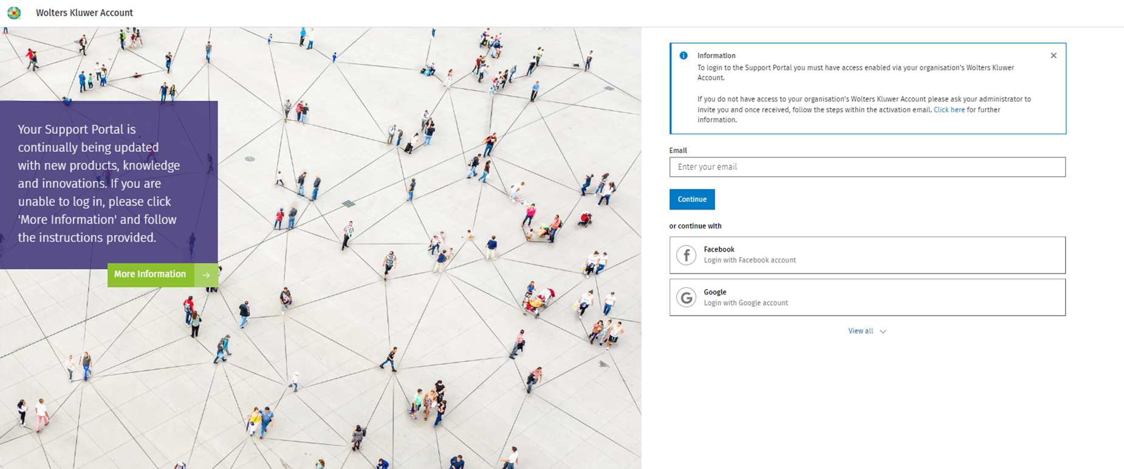The width and height of the screenshot is (1124, 469).
Task: Click the 'Email' field label
Action: coord(678,151)
